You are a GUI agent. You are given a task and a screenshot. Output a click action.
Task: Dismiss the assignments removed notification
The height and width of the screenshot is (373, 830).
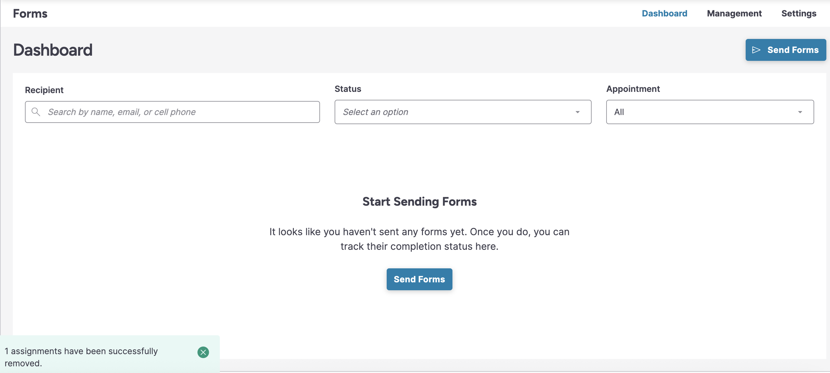[x=203, y=352]
